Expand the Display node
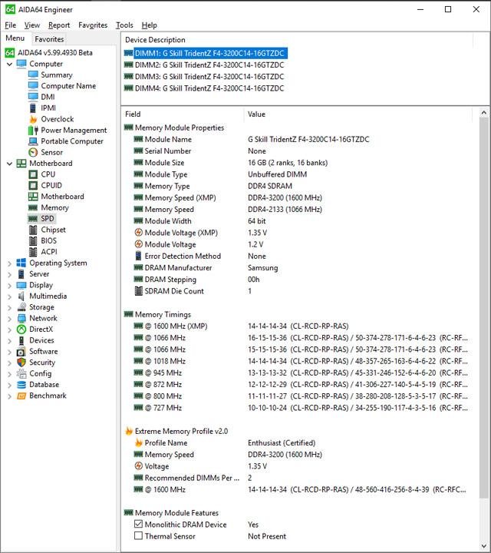 pos(9,285)
